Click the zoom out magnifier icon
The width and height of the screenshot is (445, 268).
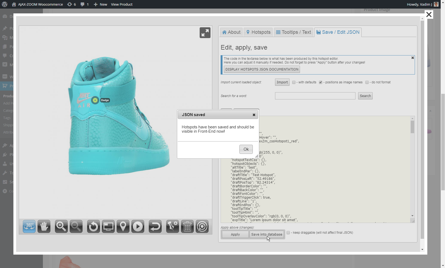76,226
